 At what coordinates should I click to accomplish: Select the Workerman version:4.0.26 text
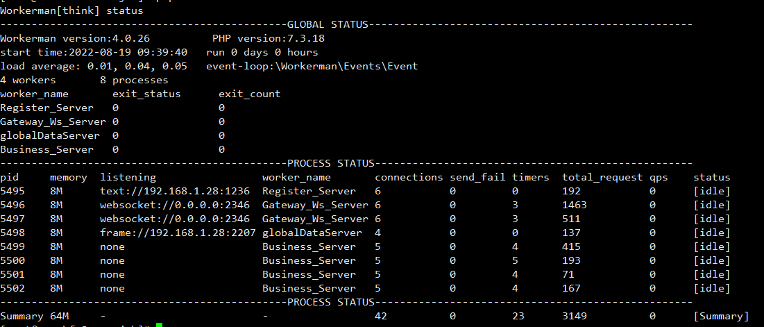pos(75,38)
